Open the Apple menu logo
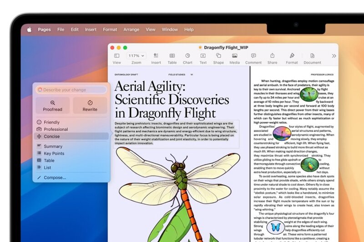Viewport: 364px width, 242px height. [29, 30]
